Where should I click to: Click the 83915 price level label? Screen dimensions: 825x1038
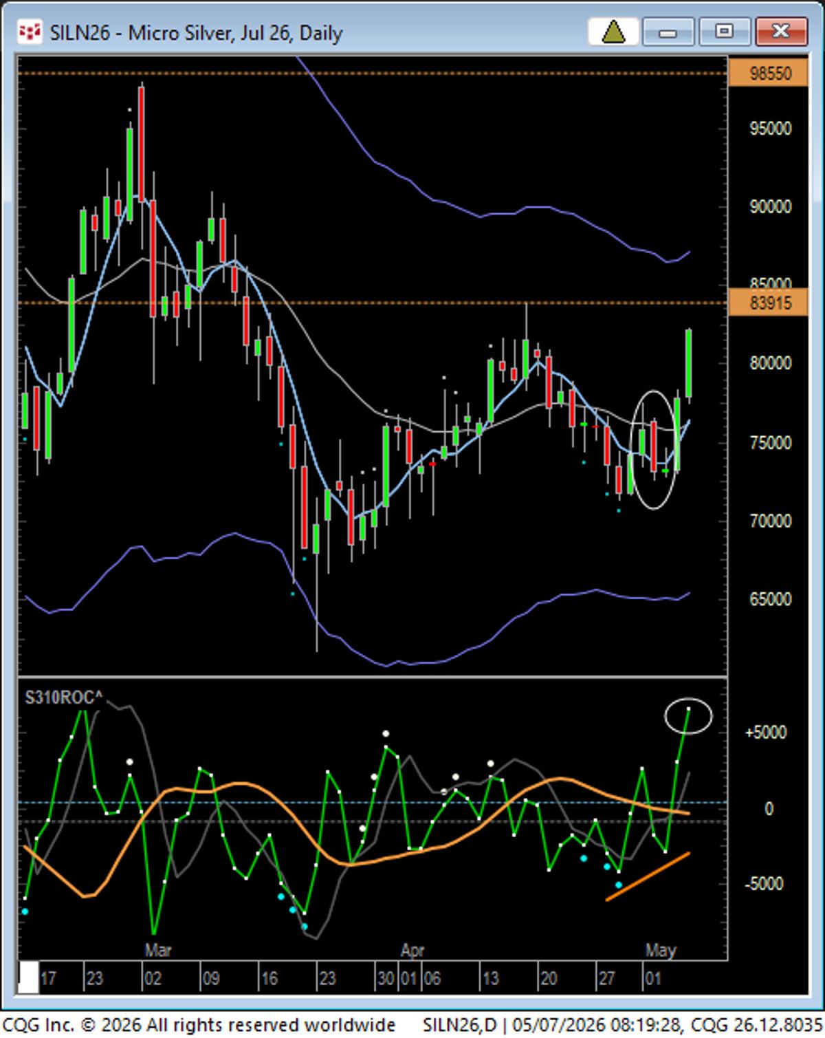[769, 303]
